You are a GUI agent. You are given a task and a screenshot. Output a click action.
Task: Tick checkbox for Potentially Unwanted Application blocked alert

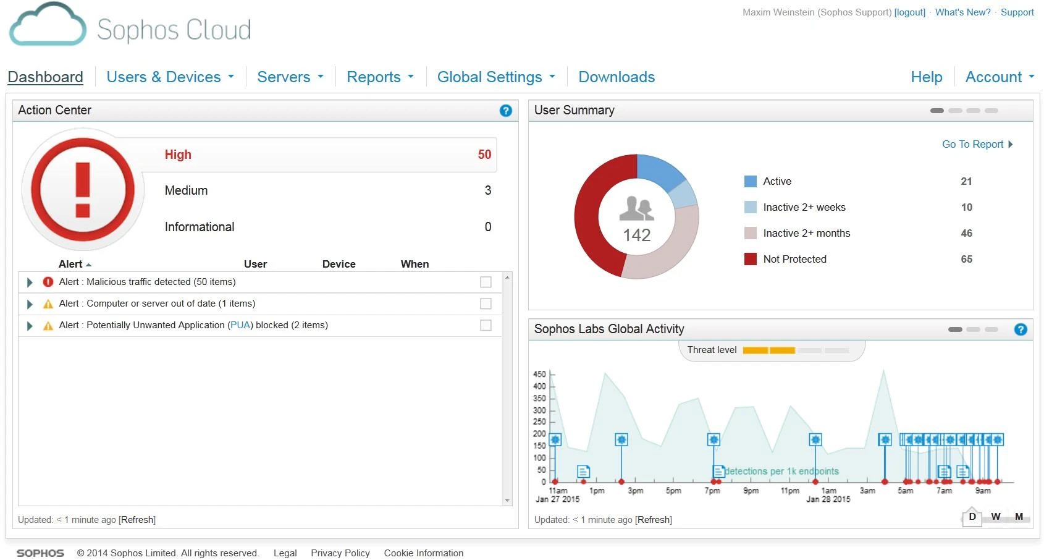point(486,325)
